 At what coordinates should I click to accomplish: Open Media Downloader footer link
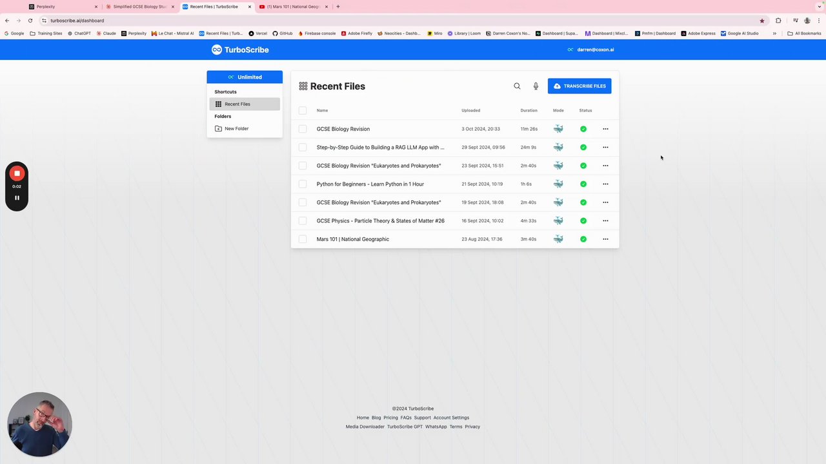365,427
